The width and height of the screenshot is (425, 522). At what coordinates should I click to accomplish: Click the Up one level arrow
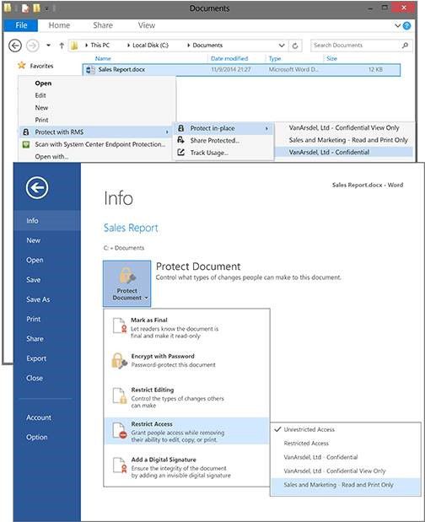(x=62, y=46)
